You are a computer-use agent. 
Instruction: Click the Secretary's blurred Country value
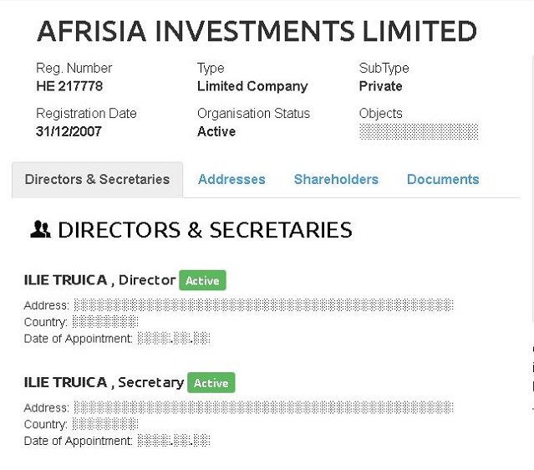[105, 424]
